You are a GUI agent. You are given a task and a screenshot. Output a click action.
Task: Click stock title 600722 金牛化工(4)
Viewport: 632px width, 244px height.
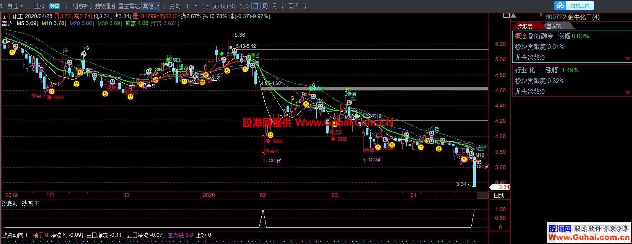pyautogui.click(x=572, y=17)
